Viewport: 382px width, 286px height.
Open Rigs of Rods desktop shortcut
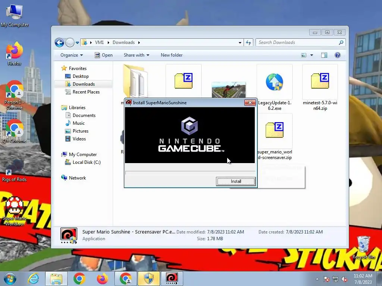[x=15, y=170]
